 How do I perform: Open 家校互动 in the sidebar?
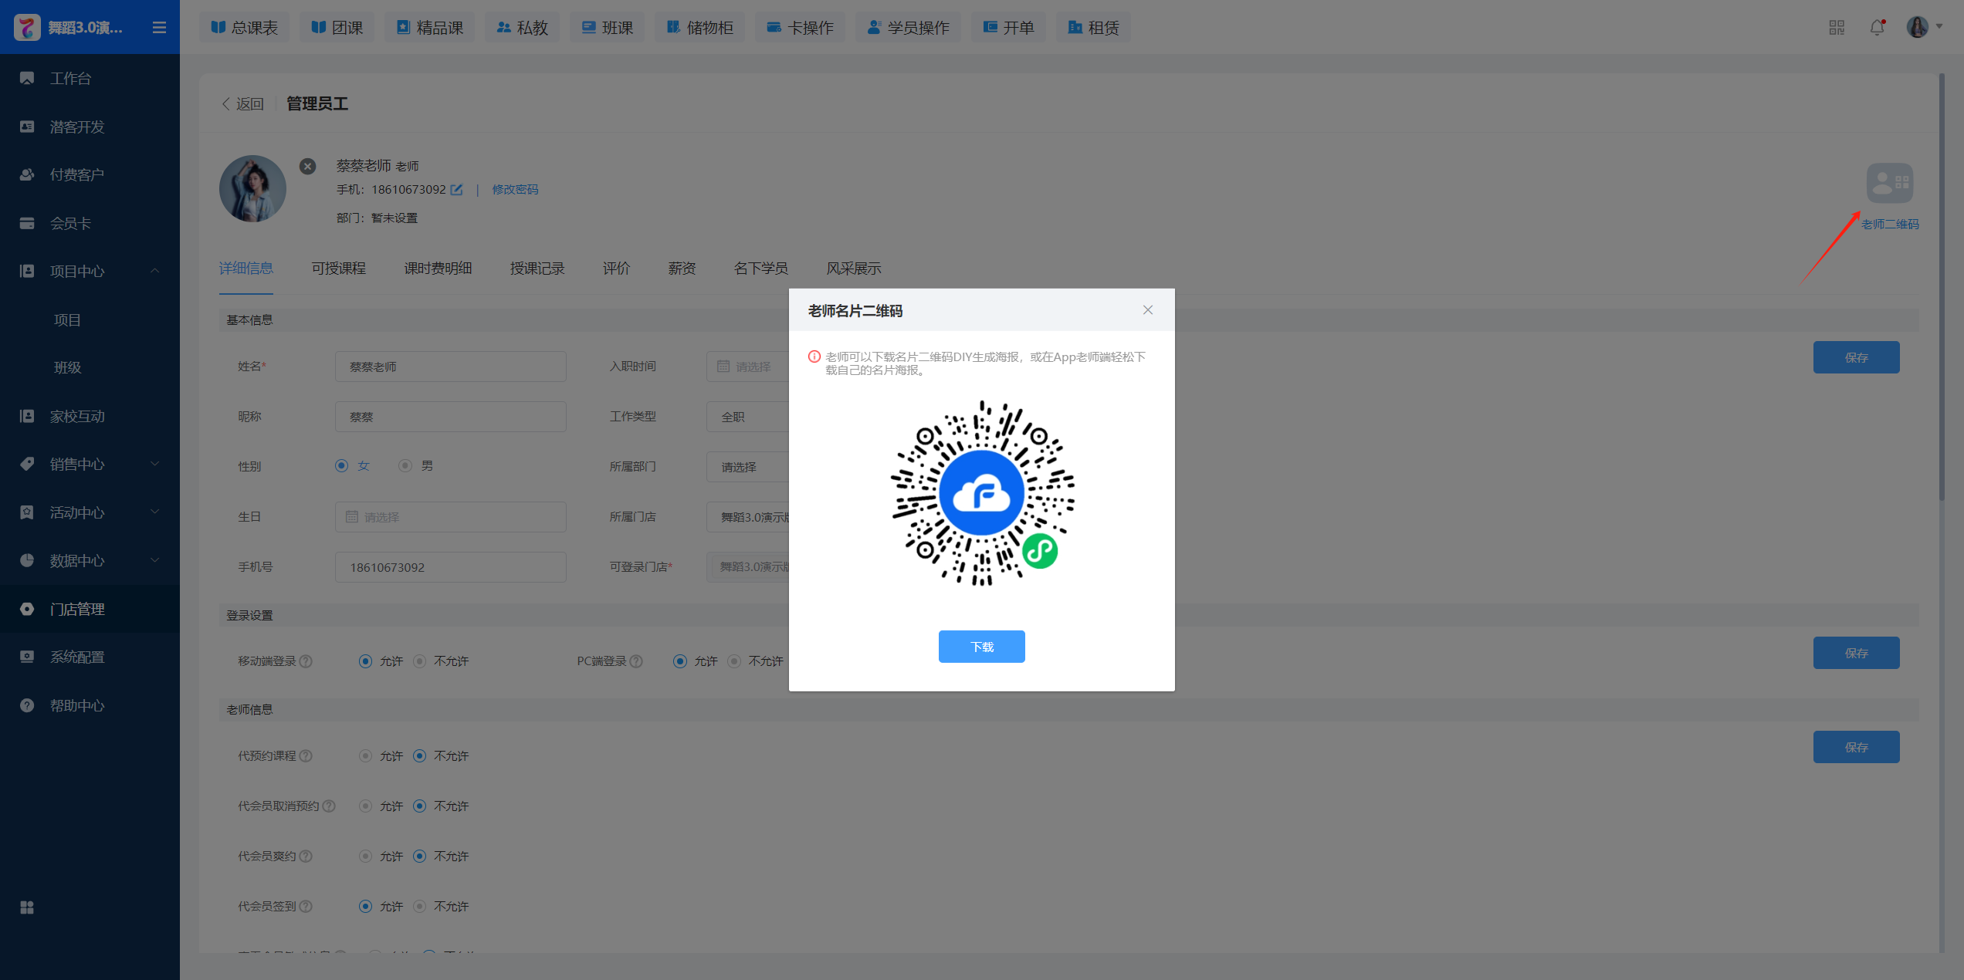coord(90,416)
